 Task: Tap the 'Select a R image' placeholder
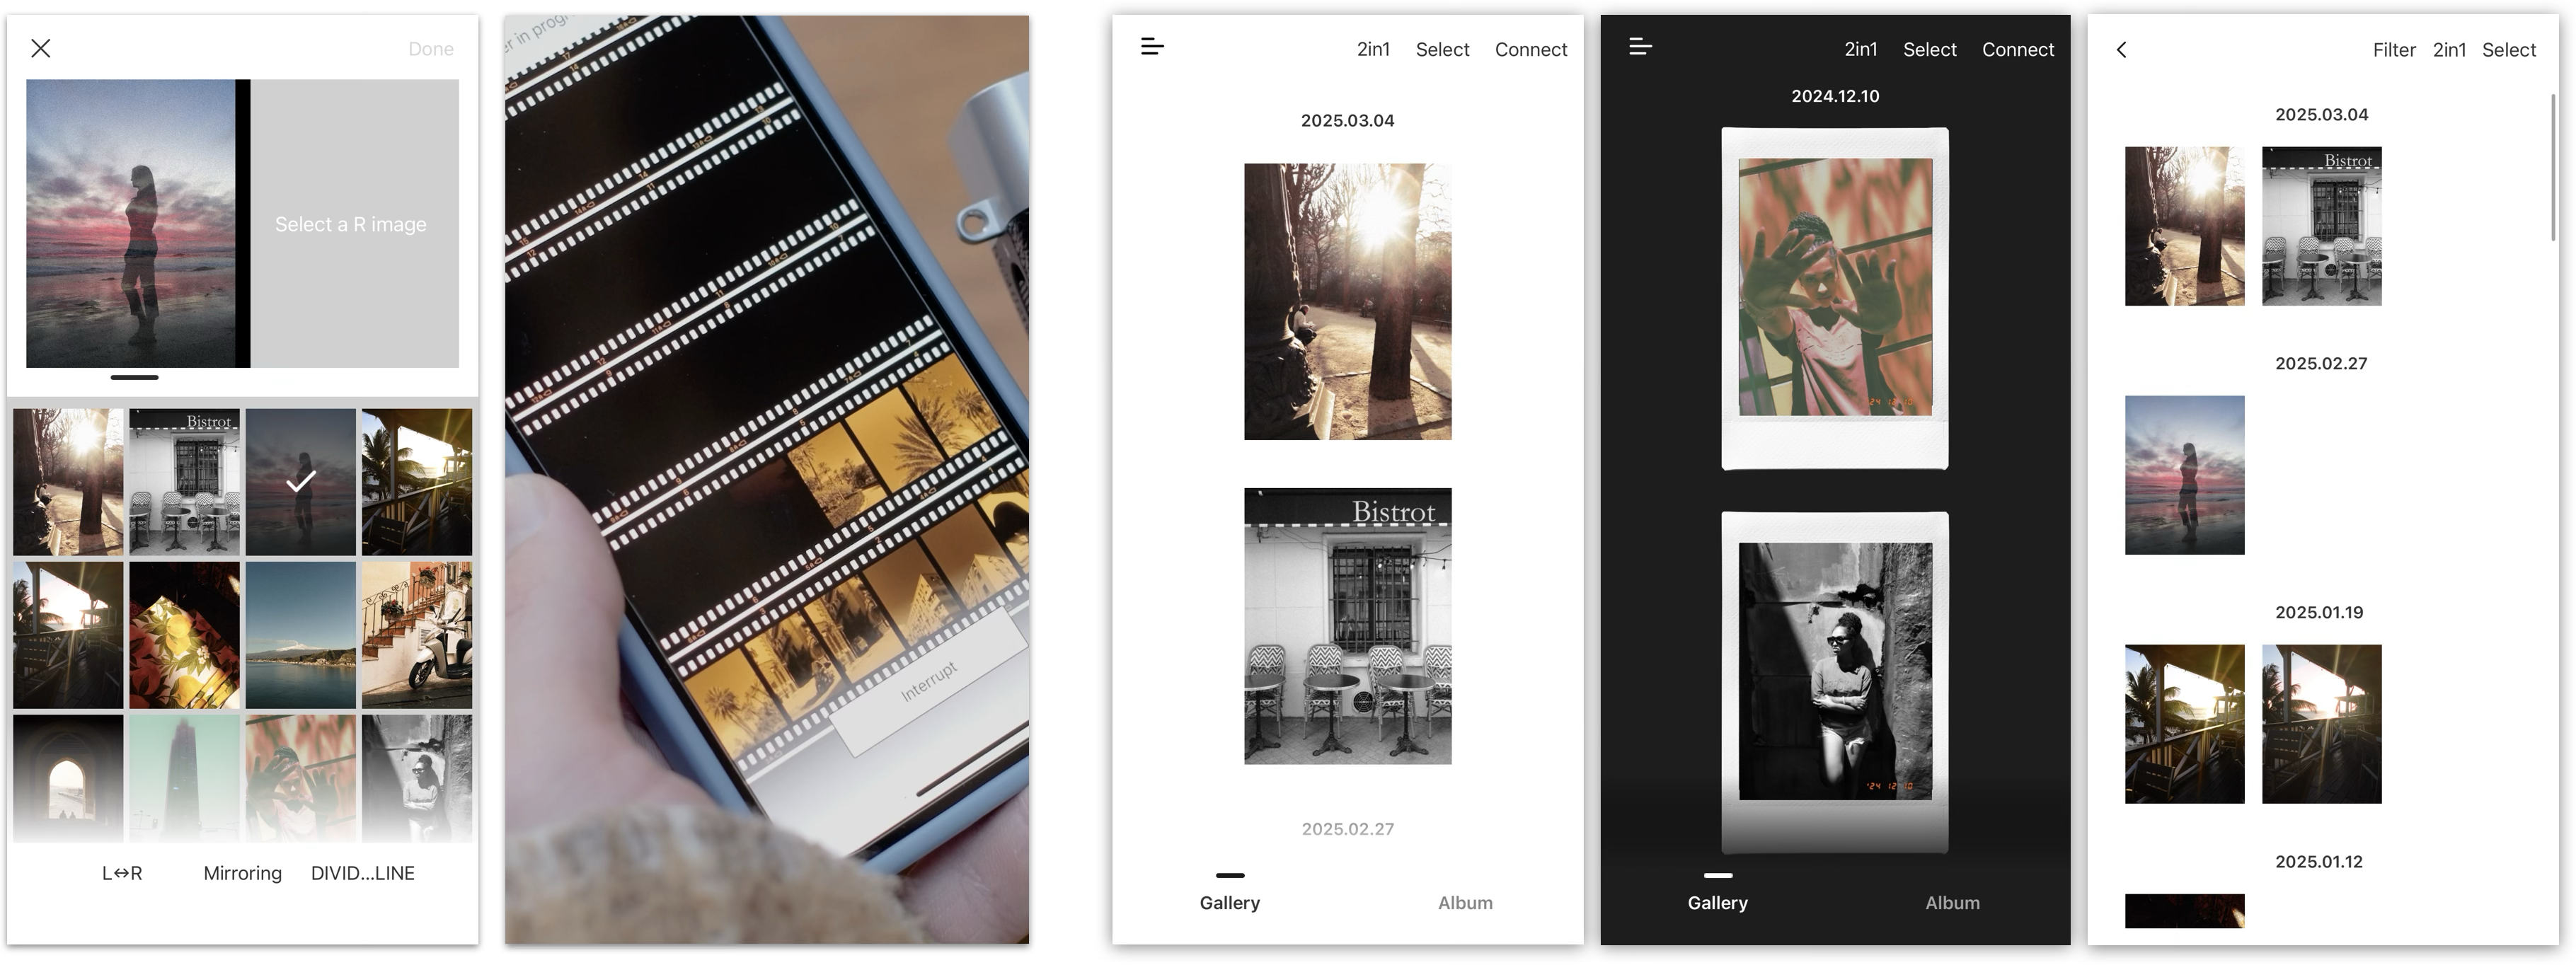point(354,224)
